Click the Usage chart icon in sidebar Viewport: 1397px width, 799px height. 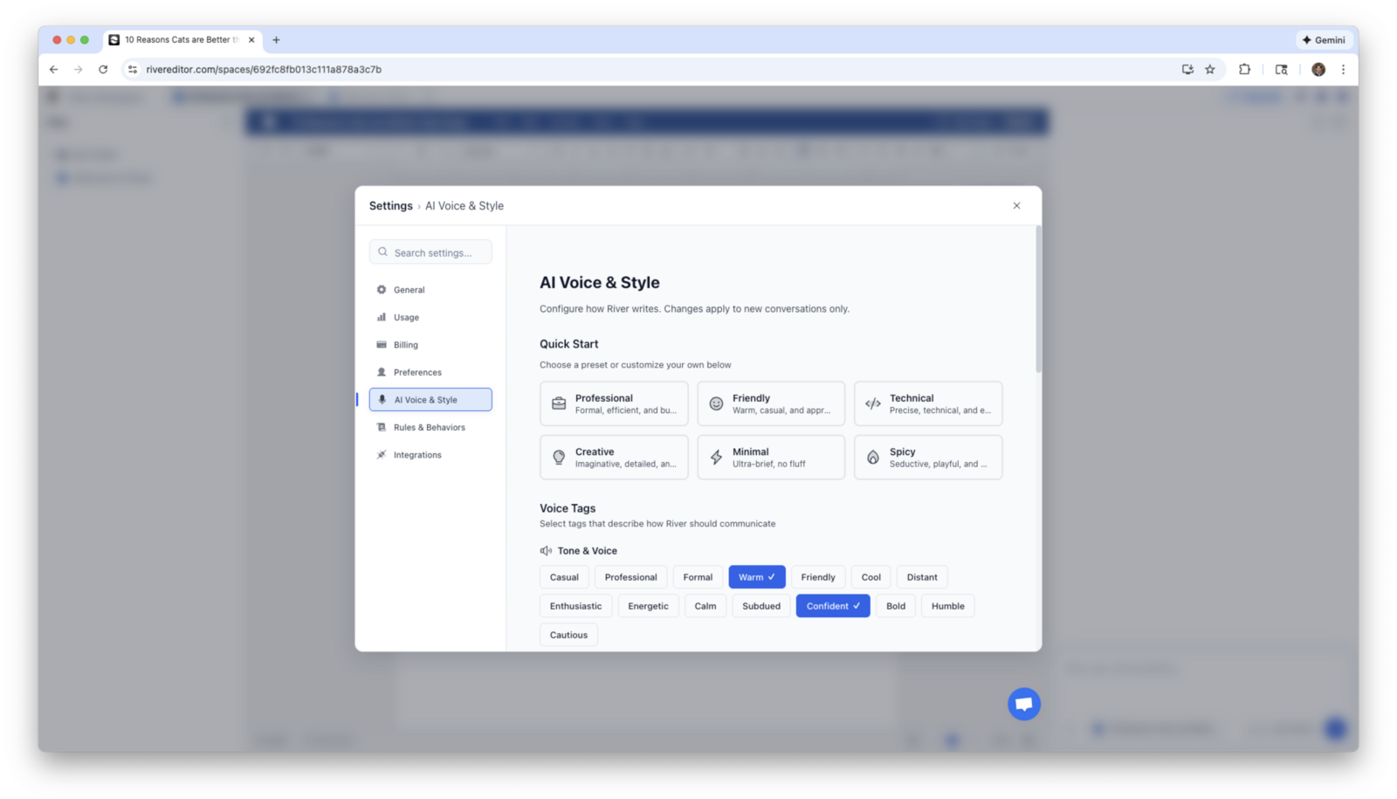coord(382,317)
